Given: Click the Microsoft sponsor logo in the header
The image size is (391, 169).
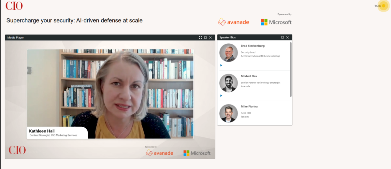Looking at the screenshot, I should point(276,22).
